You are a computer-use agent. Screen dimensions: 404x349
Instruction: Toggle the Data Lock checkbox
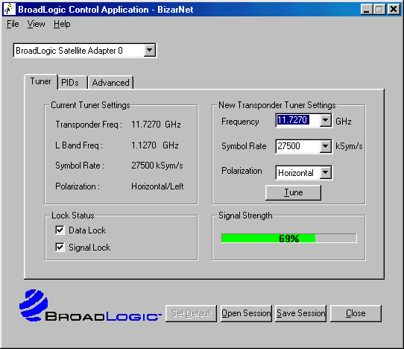pos(60,230)
